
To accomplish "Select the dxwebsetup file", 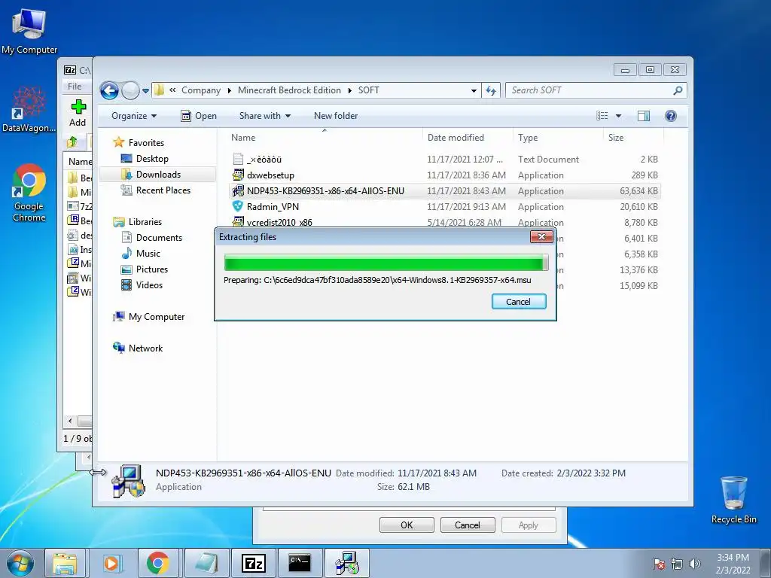I will pos(270,175).
